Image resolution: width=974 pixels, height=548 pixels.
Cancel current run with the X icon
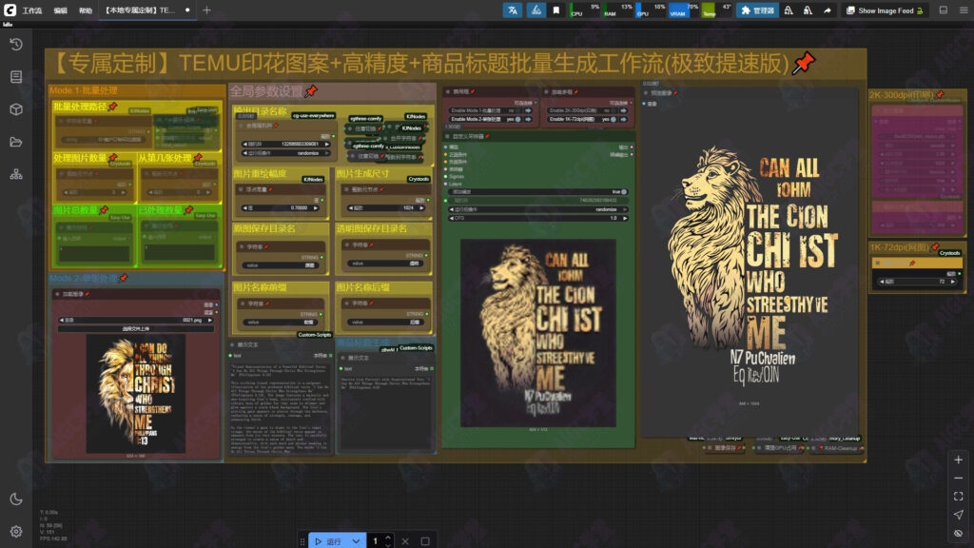click(405, 541)
